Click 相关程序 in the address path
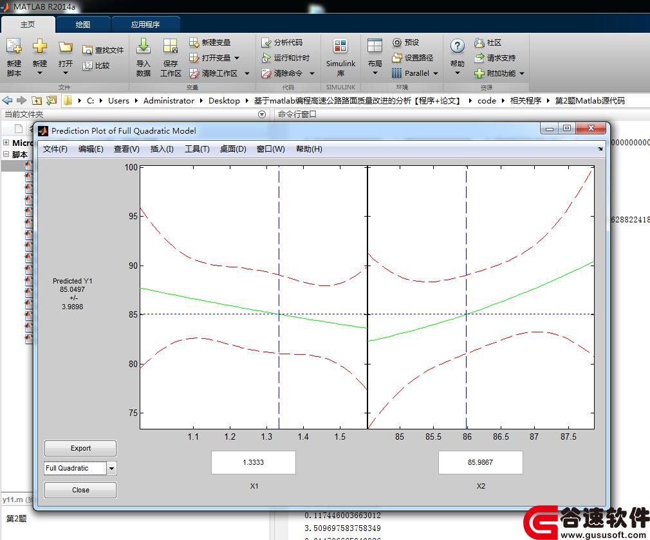 tap(526, 101)
